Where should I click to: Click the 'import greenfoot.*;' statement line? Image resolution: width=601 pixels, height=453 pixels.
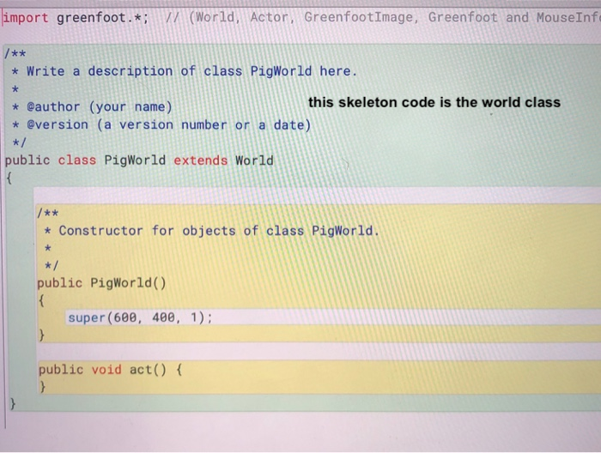[76, 18]
